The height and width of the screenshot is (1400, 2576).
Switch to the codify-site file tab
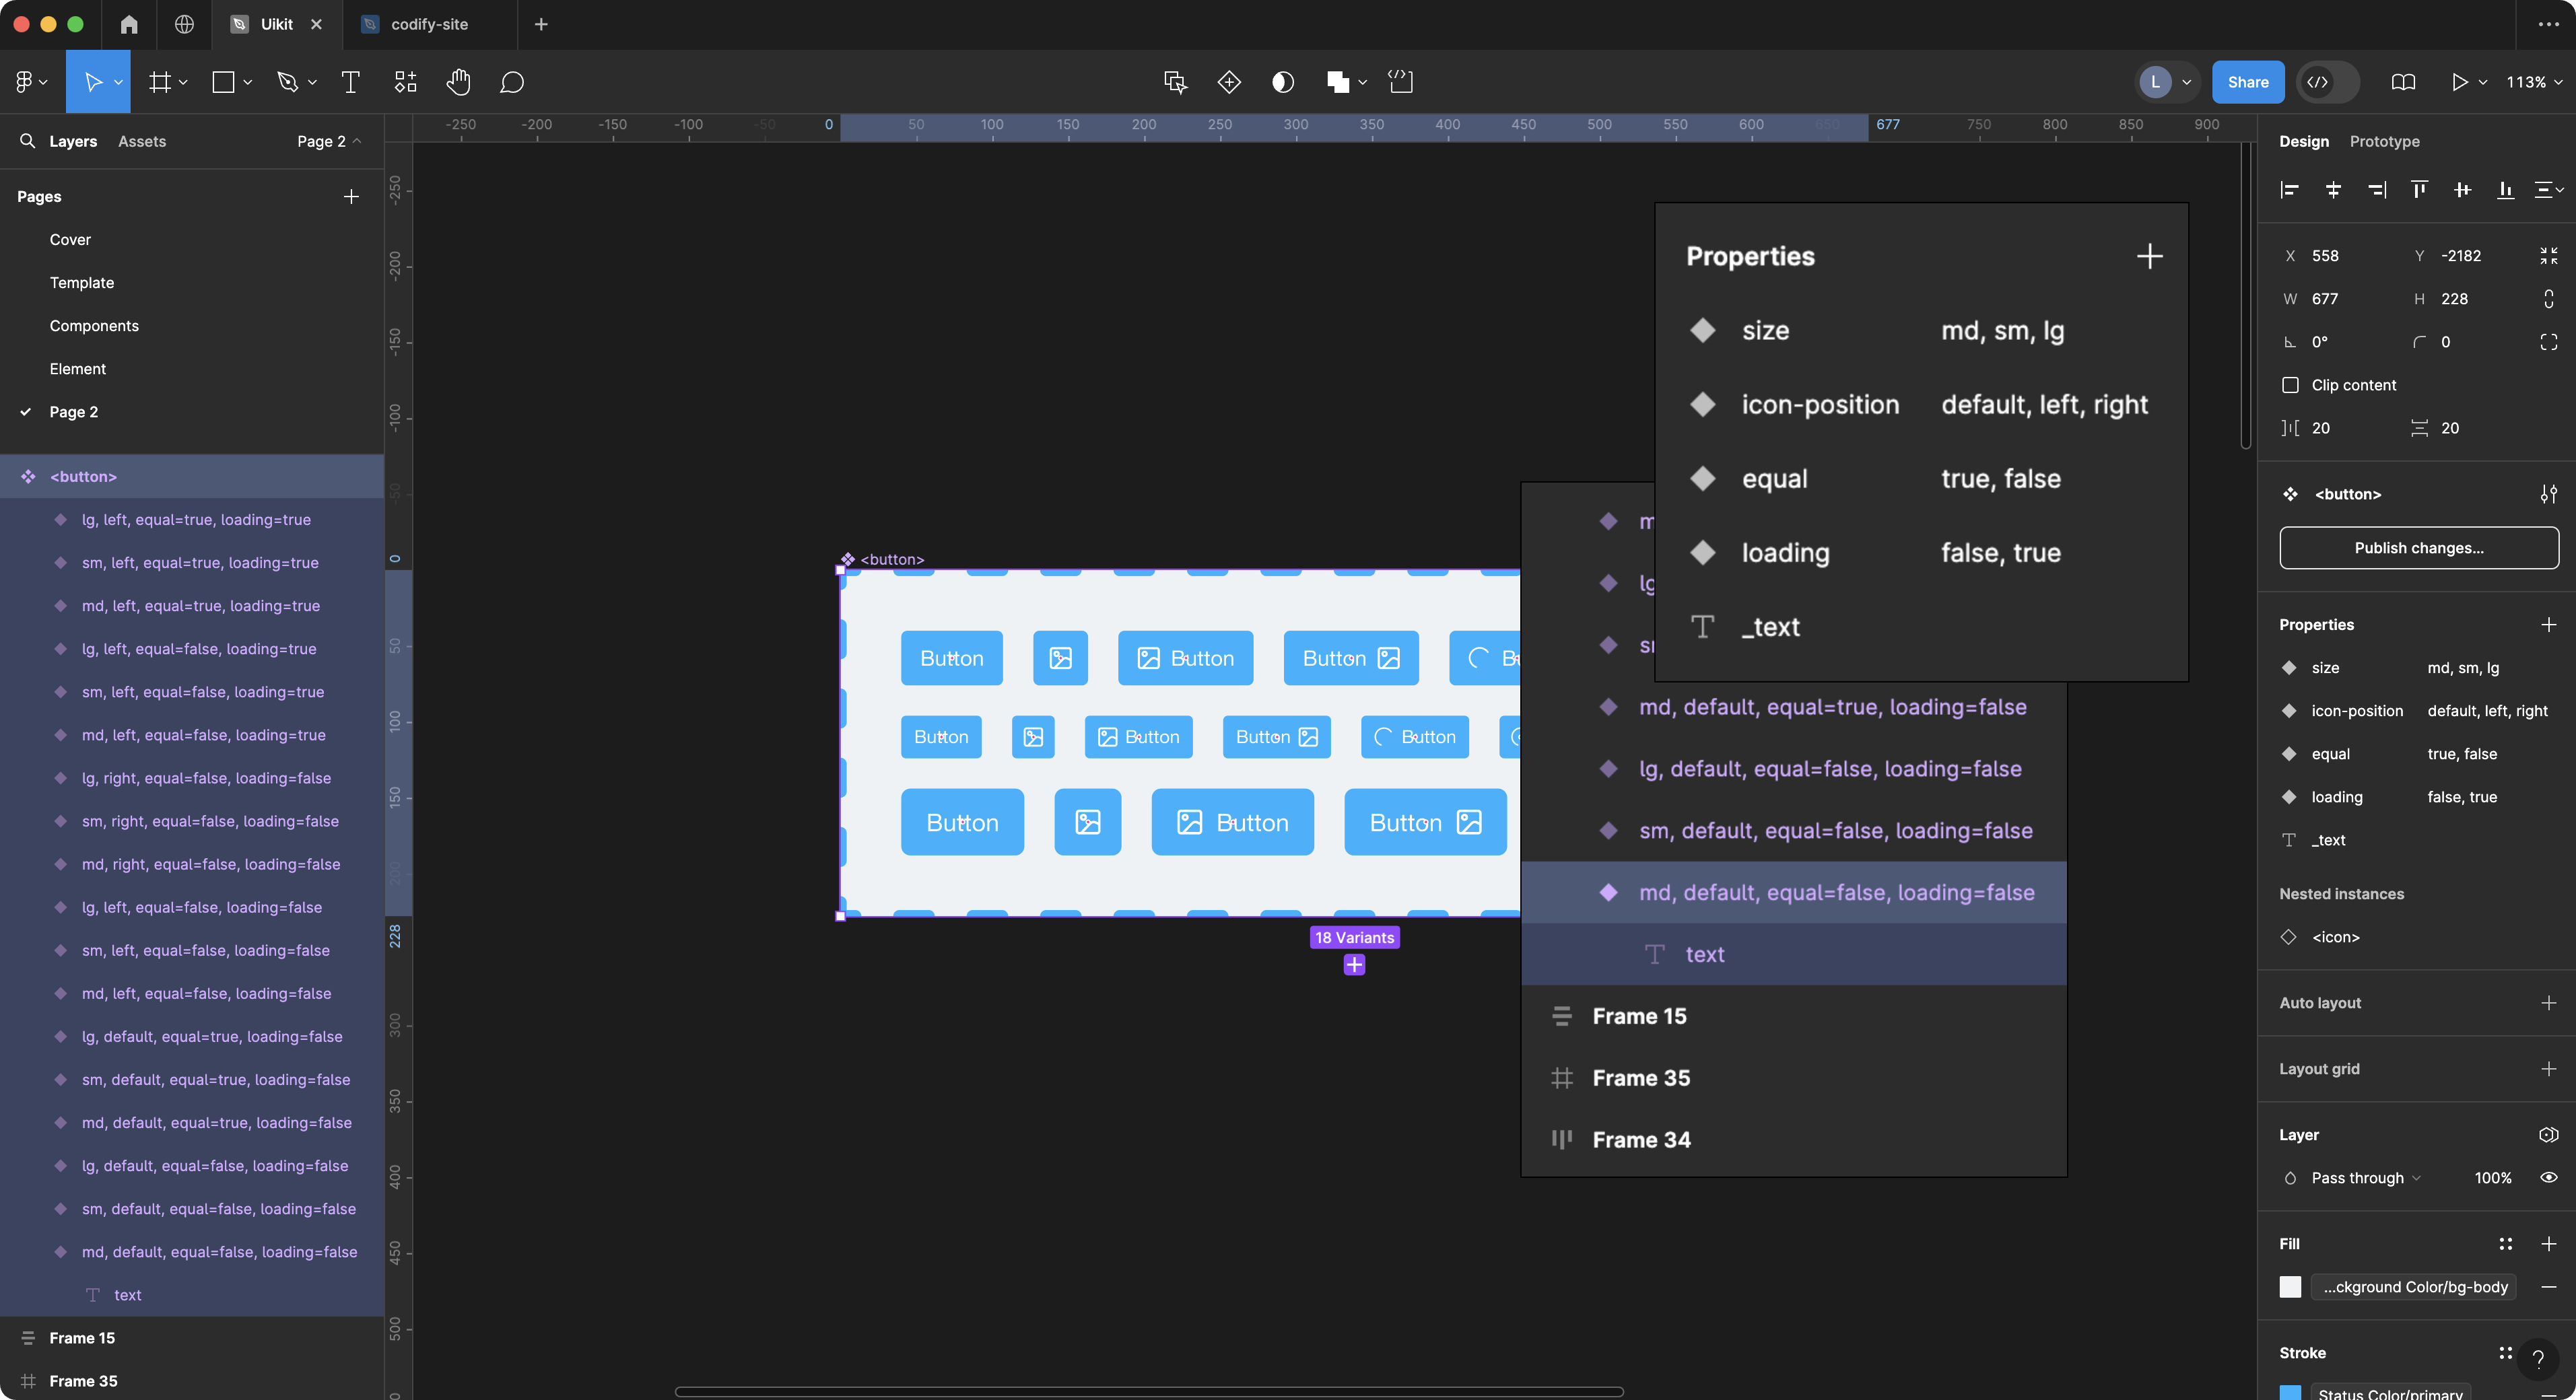pos(429,24)
